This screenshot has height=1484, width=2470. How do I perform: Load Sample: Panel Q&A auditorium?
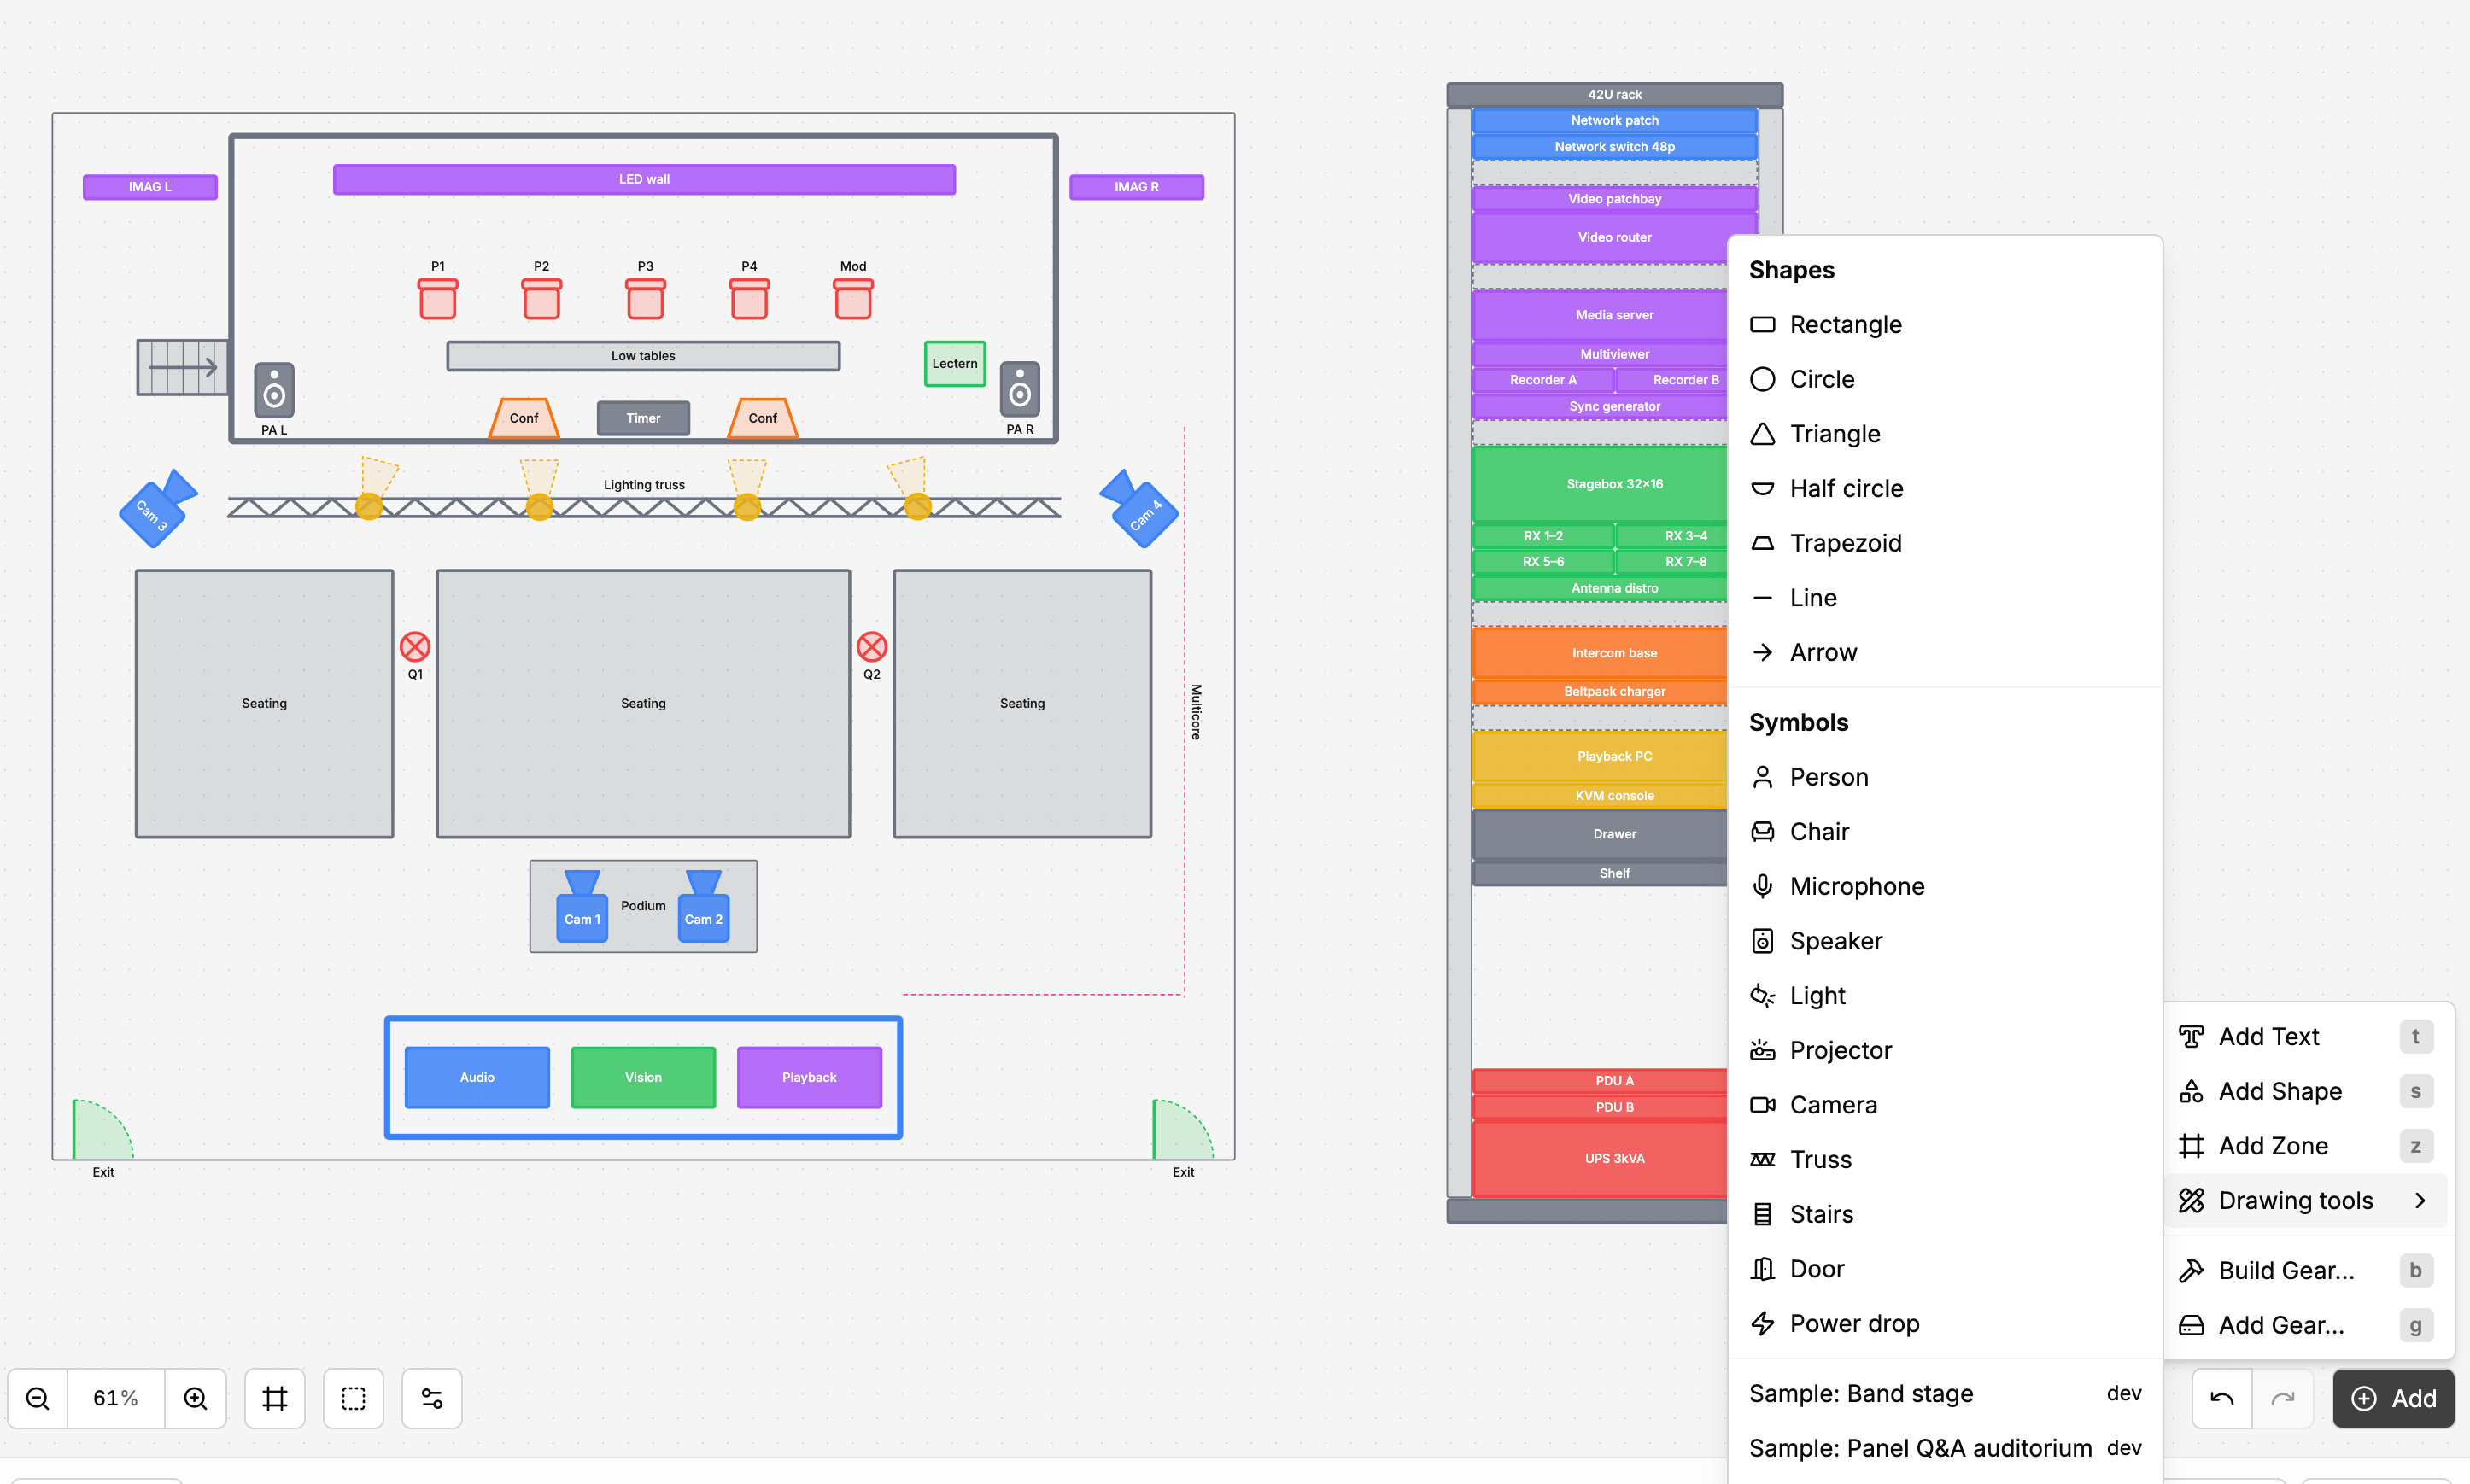(1945, 1448)
